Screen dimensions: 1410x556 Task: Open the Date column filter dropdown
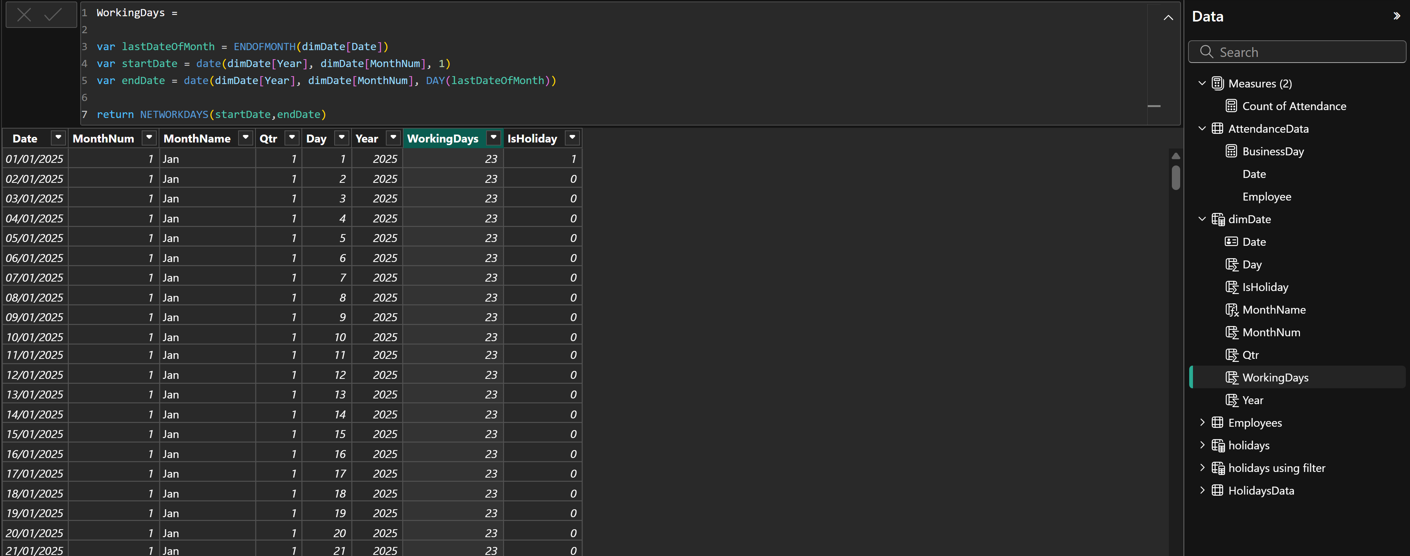(x=58, y=138)
